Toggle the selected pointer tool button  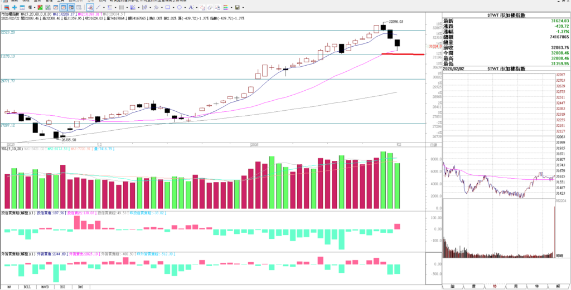(x=90, y=7)
